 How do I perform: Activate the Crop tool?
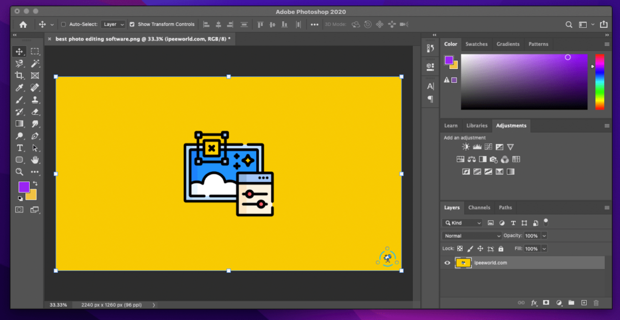19,76
